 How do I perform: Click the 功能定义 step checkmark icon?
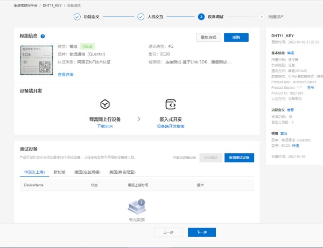[x=77, y=17]
